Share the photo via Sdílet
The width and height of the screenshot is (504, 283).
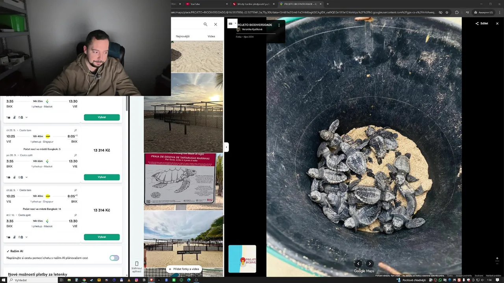pos(482,24)
